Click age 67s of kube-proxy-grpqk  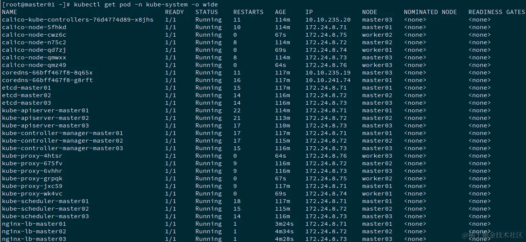(x=281, y=178)
